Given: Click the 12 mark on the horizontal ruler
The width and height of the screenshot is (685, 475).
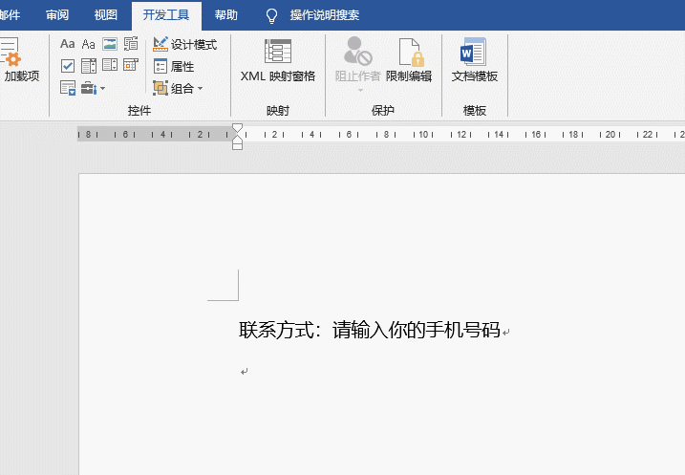Looking at the screenshot, I should [461, 135].
